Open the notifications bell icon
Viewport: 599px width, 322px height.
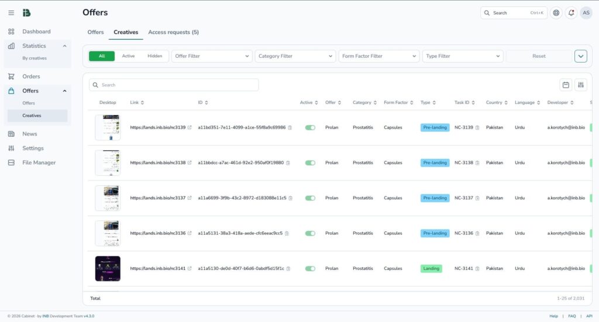click(571, 13)
